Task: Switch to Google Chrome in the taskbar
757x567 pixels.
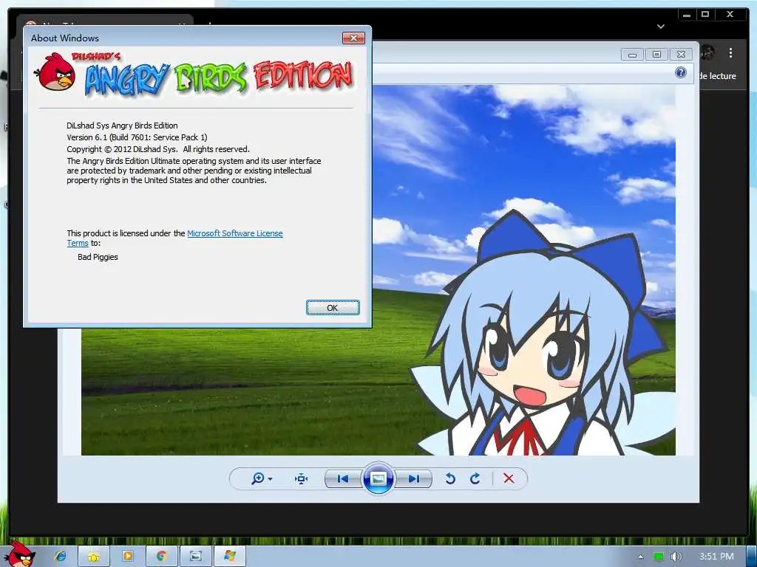Action: click(x=162, y=557)
